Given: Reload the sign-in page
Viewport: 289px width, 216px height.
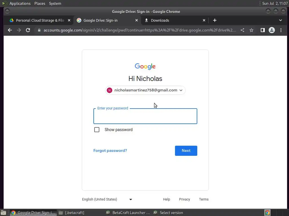Looking at the screenshot, I should (28, 30).
